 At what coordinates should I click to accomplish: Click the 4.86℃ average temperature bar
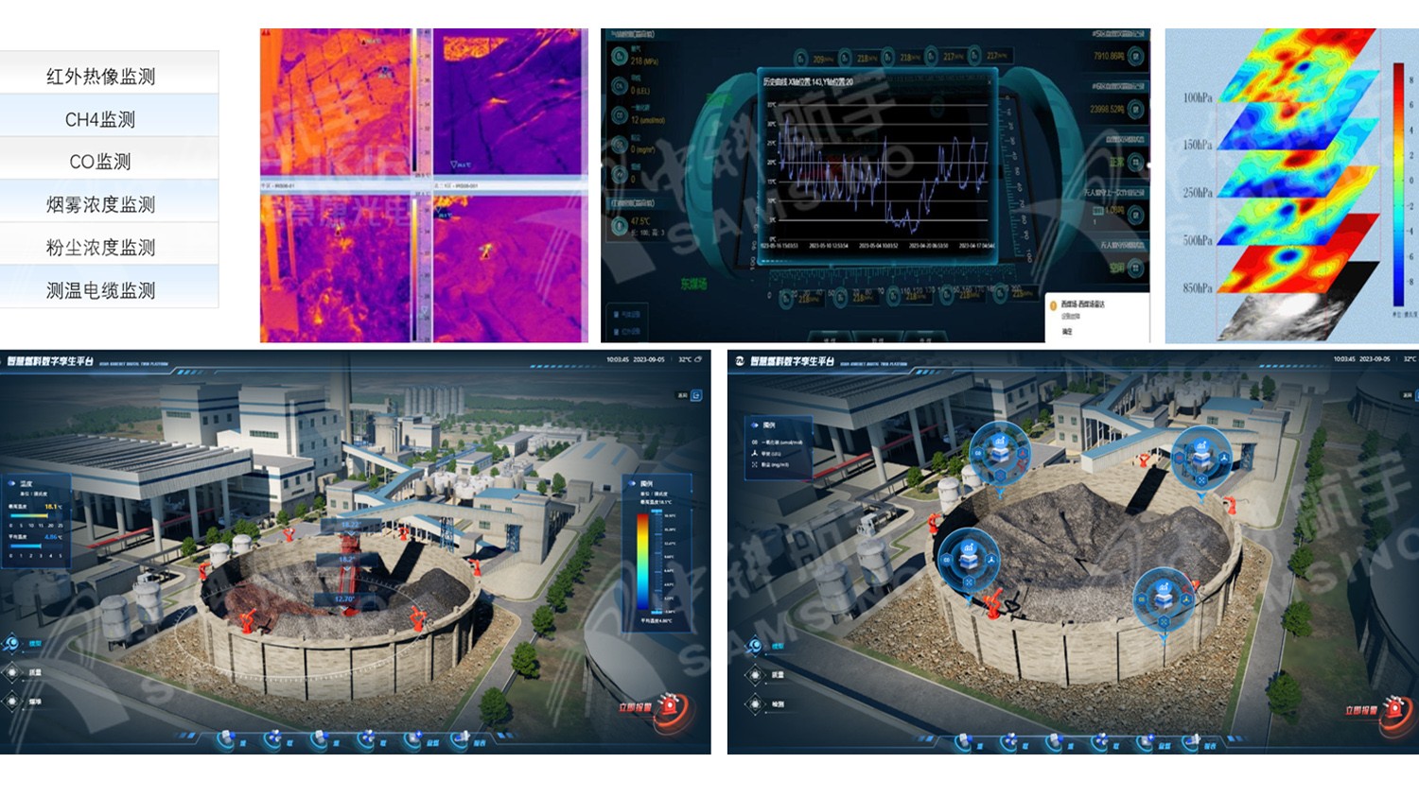coord(36,545)
